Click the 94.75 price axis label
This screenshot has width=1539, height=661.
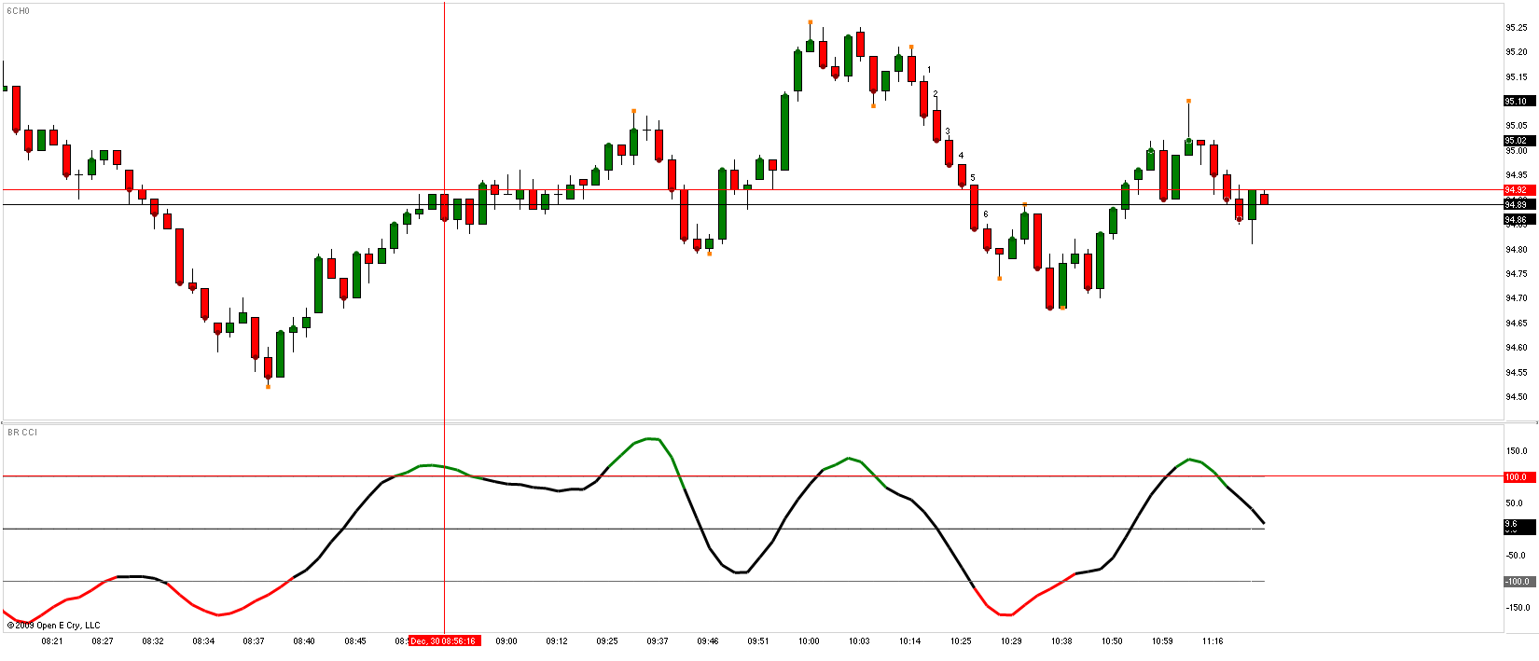pos(1517,274)
